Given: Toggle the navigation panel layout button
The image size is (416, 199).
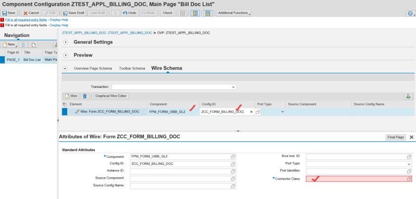Looking at the screenshot, I should (x=195, y=13).
